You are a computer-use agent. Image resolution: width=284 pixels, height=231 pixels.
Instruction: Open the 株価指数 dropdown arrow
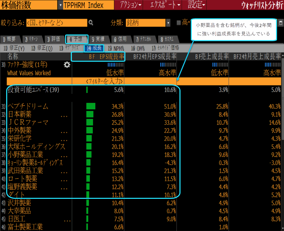(x=61, y=5)
